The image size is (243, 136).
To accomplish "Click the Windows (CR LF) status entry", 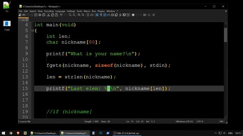I will pyautogui.click(x=185, y=122).
